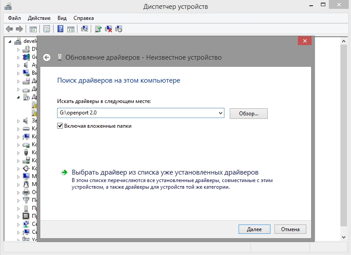The height and width of the screenshot is (255, 351).
Task: Select the COM ports connector icon
Action: click(26, 200)
